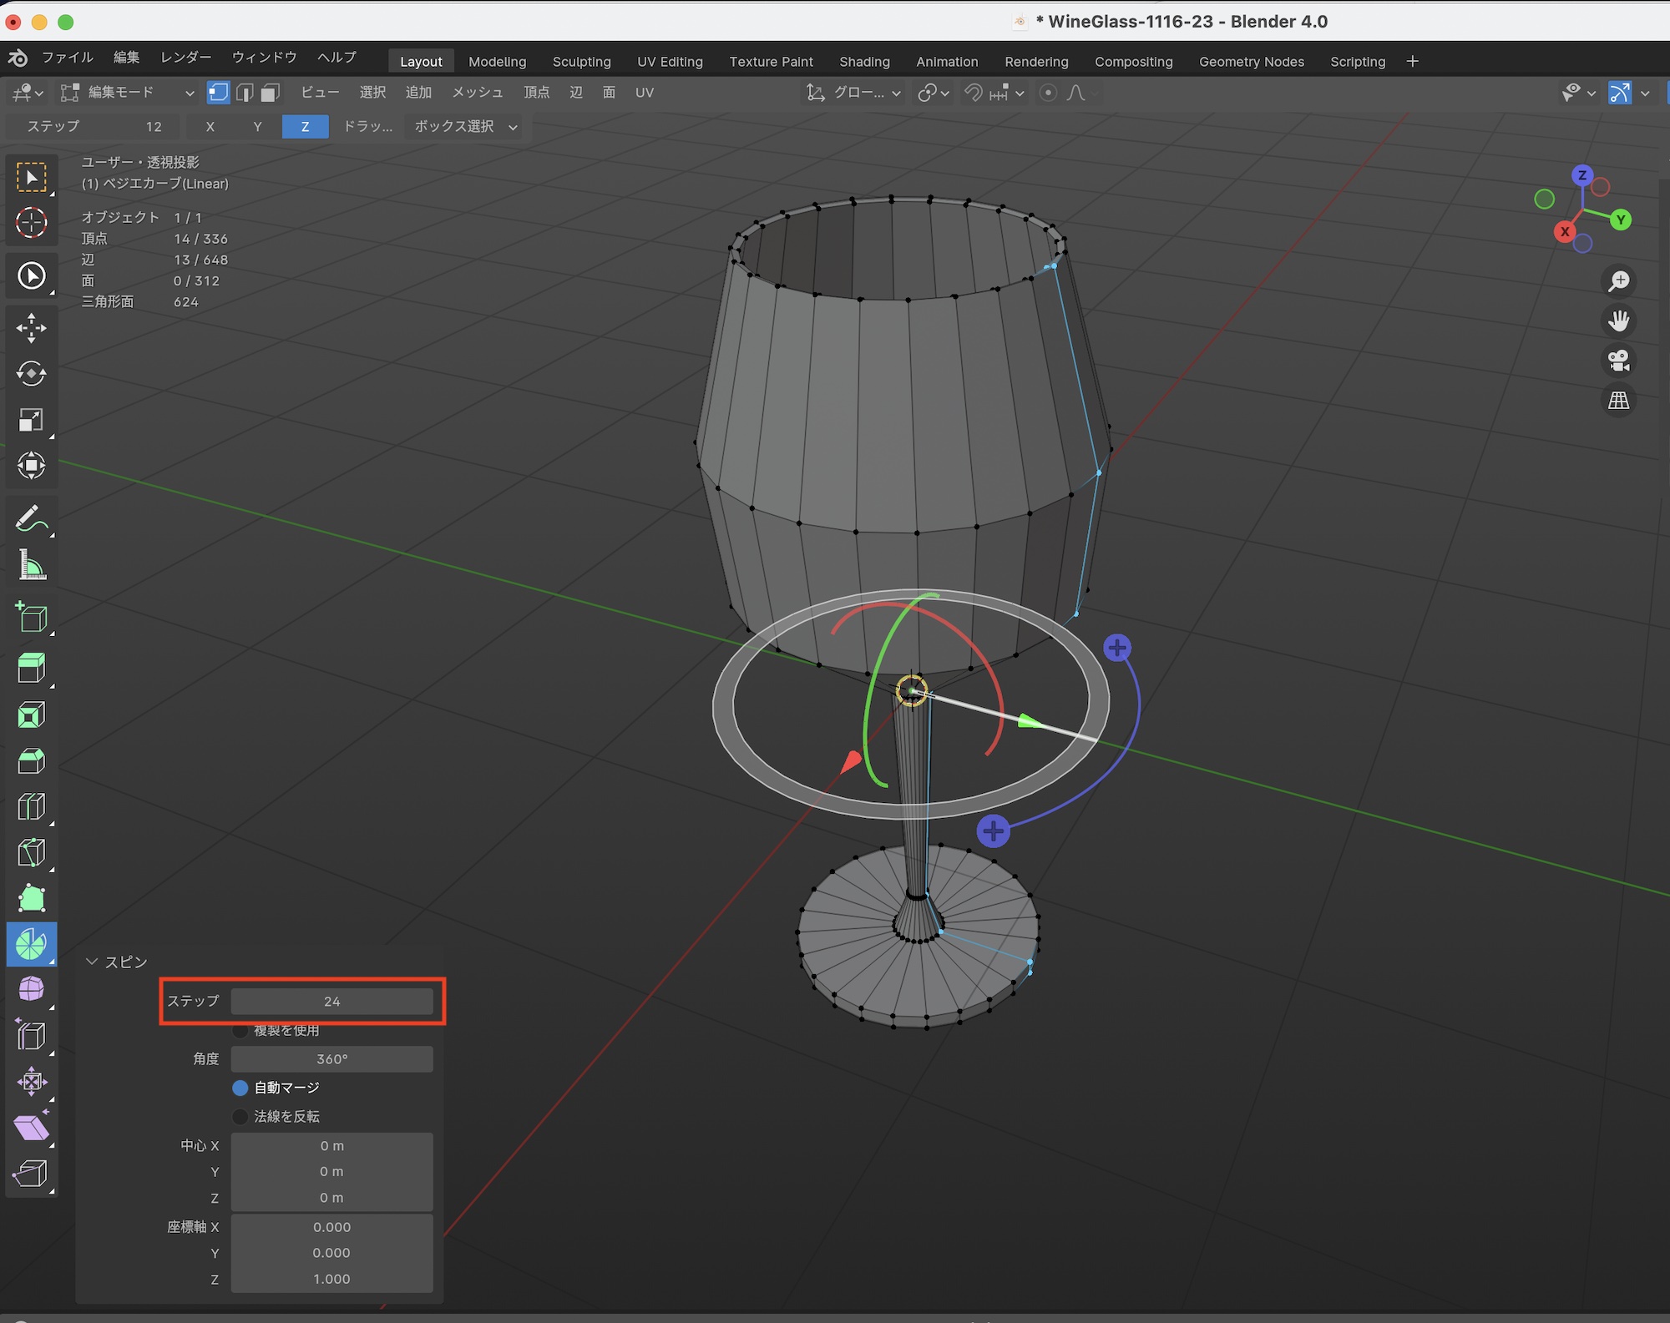Switch to the Sculpting workspace tab
1670x1323 pixels.
tap(581, 62)
